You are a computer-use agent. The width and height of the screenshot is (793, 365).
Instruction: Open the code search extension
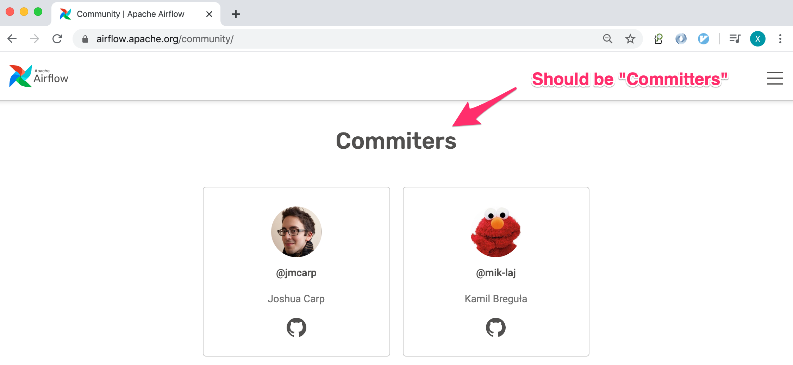[x=658, y=39]
